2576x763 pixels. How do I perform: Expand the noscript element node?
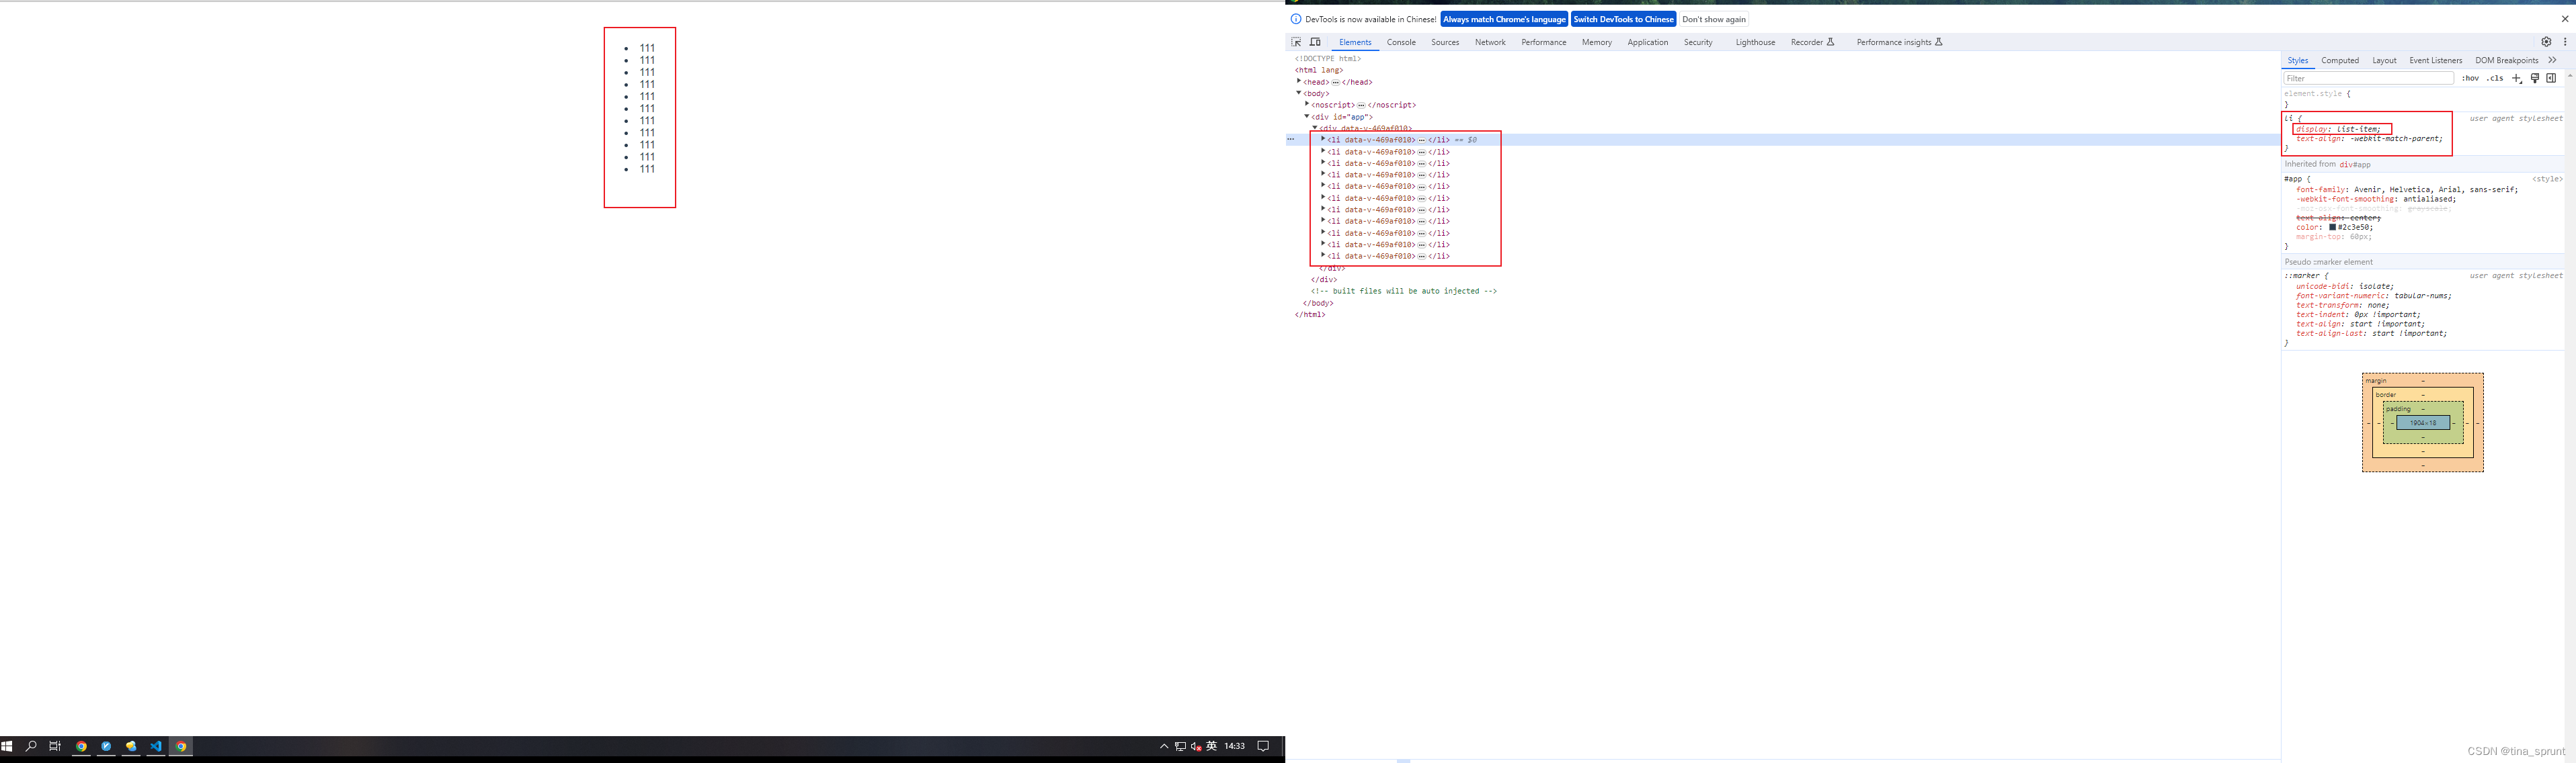click(x=1307, y=104)
